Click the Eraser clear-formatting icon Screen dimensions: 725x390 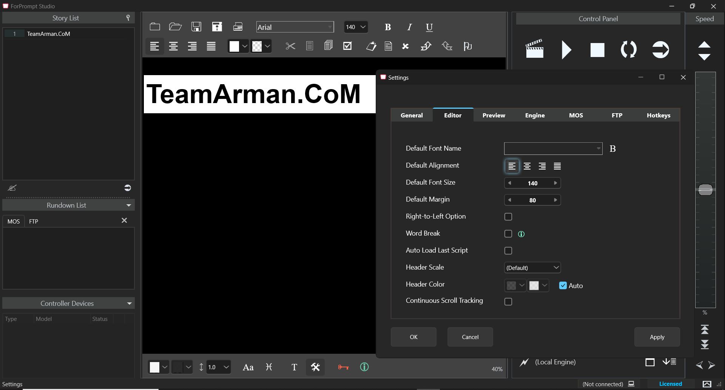(371, 46)
